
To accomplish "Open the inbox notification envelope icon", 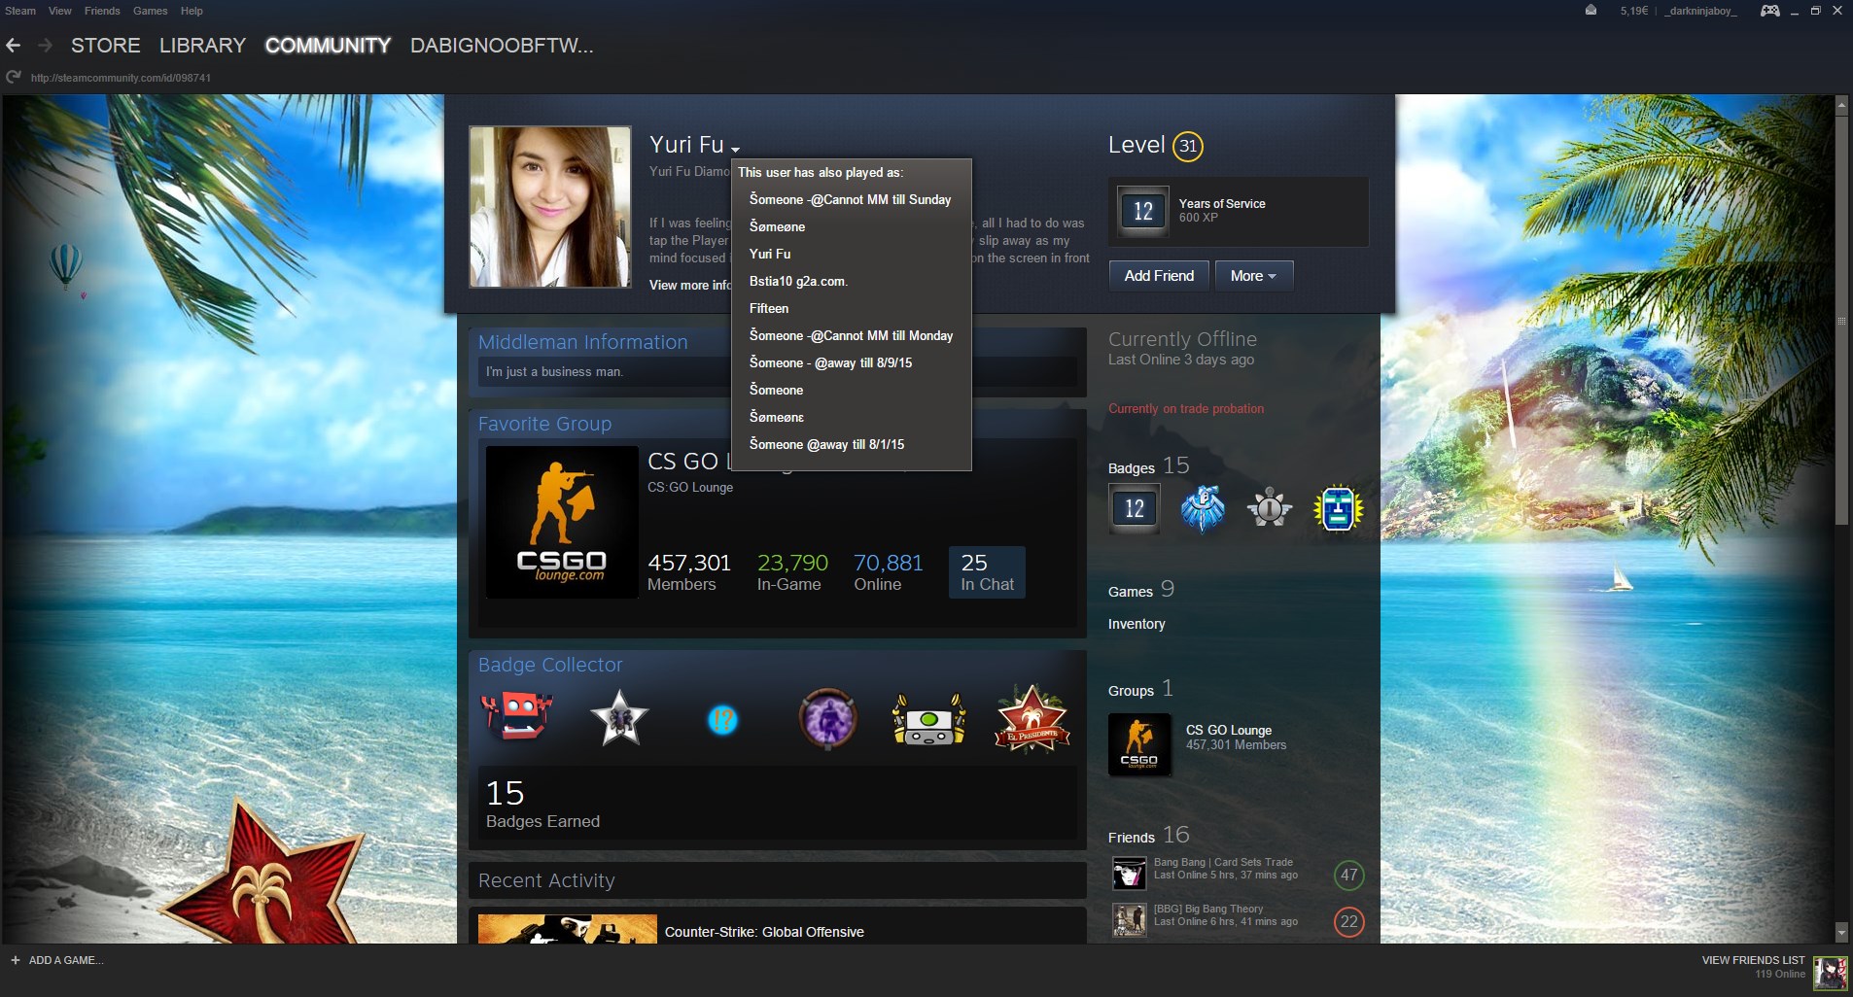I will click(x=1591, y=11).
